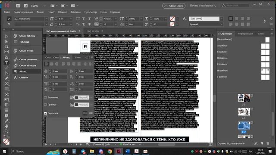Open the Paragraph panel flyout menu

point(92,57)
